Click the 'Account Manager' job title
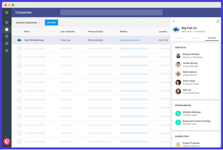 tap(191, 93)
